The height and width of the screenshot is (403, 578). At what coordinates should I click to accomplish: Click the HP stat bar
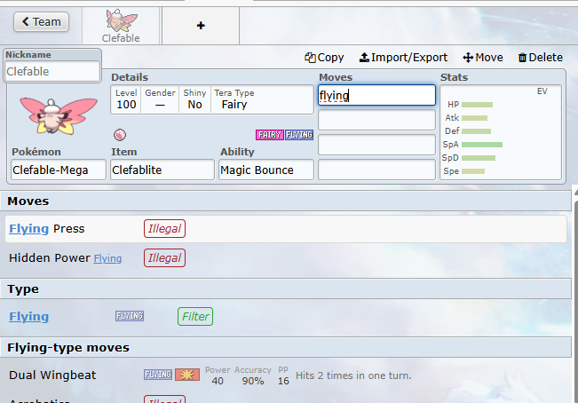tap(477, 105)
